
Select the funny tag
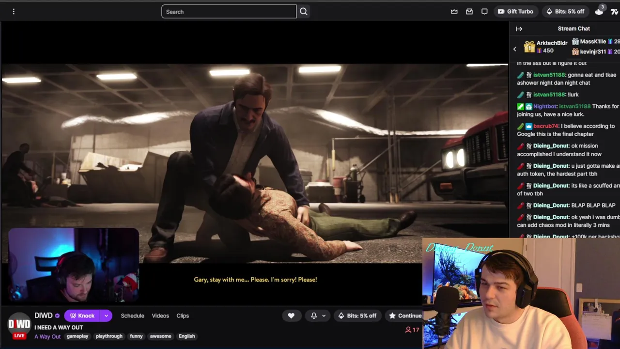pos(136,336)
